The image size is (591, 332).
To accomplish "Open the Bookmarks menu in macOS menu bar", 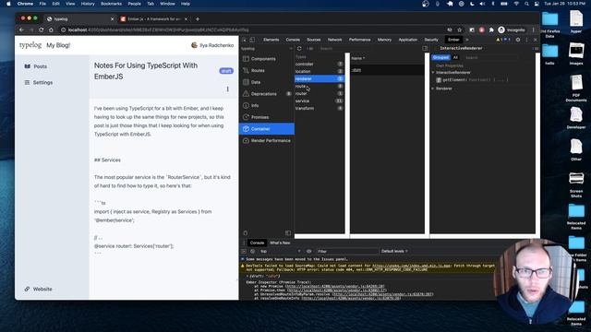I will click(x=111, y=4).
